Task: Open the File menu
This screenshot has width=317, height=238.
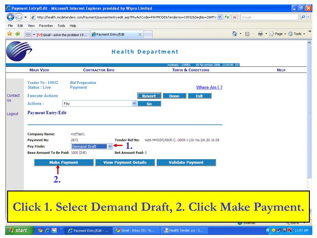Action: click(x=10, y=26)
